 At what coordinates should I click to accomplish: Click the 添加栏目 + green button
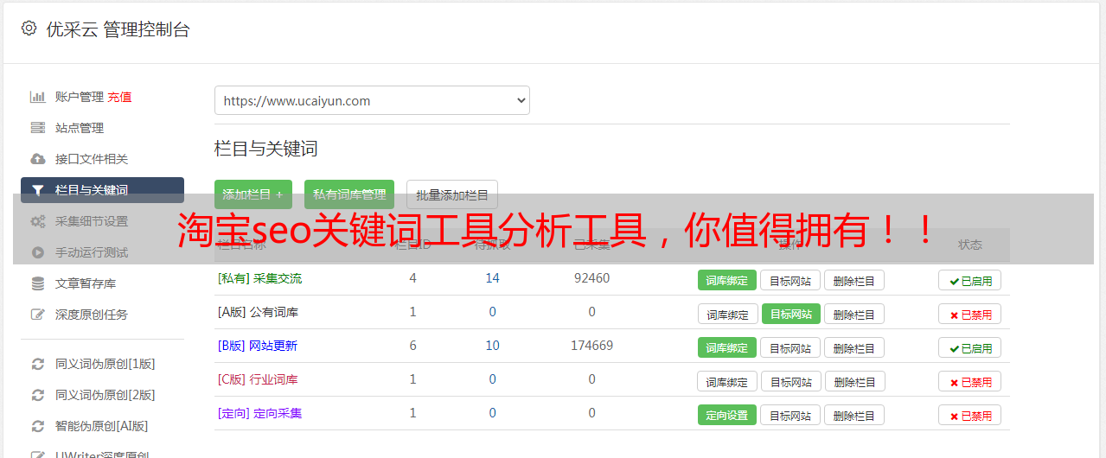pos(253,194)
